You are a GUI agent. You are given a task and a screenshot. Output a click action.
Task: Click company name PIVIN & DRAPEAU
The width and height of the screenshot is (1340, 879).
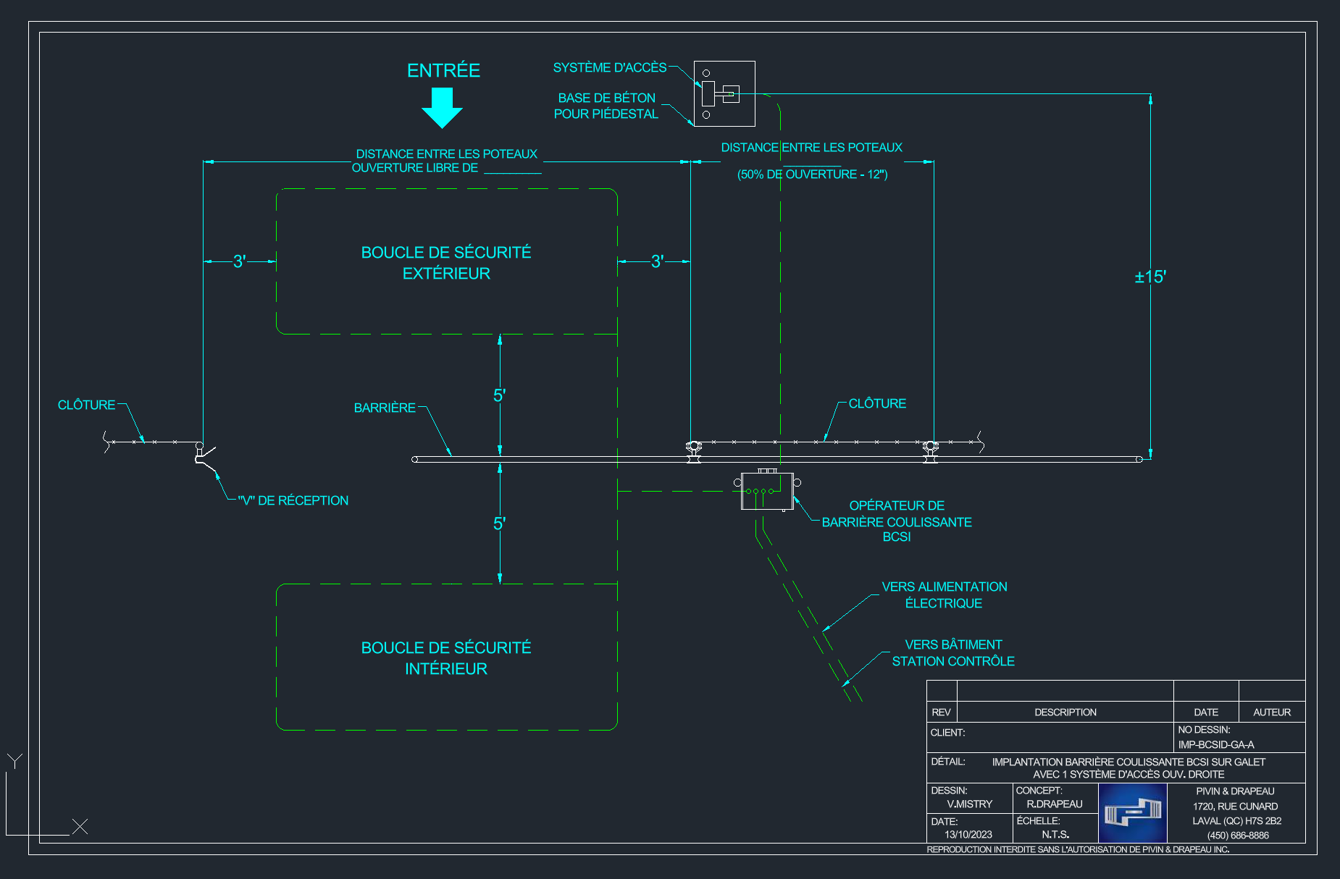1235,791
